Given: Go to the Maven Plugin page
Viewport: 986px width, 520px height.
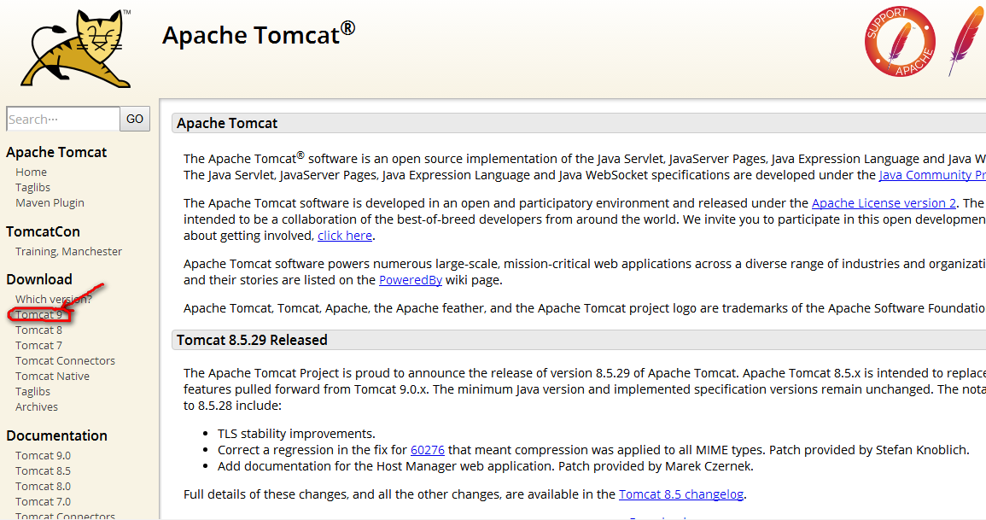Looking at the screenshot, I should 50,203.
